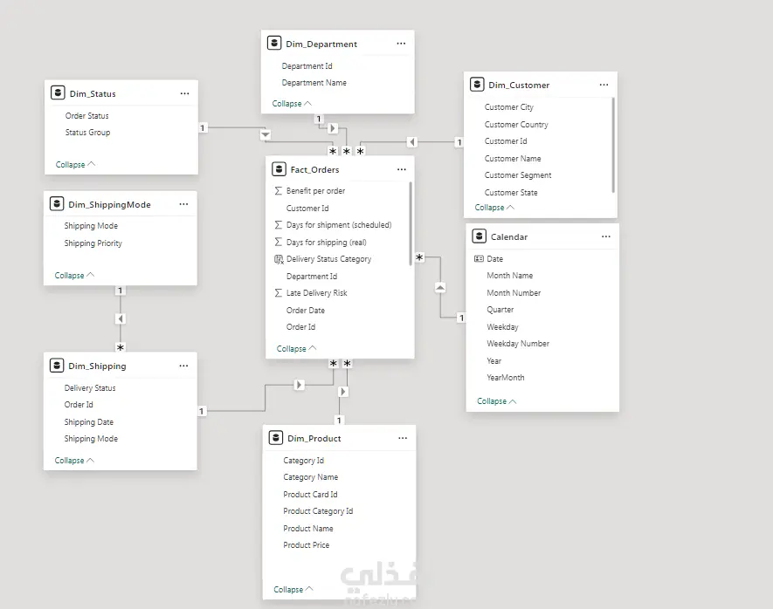Click the Dim_Customer field list scrollbar
Screen dimensions: 773x609
tap(614, 144)
